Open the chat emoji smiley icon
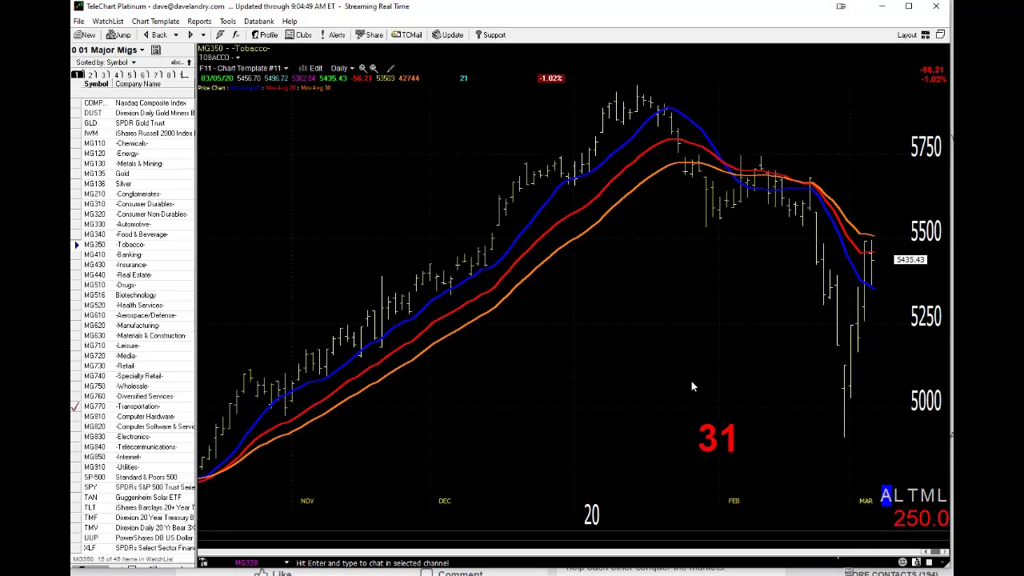This screenshot has height=576, width=1024. 903,562
